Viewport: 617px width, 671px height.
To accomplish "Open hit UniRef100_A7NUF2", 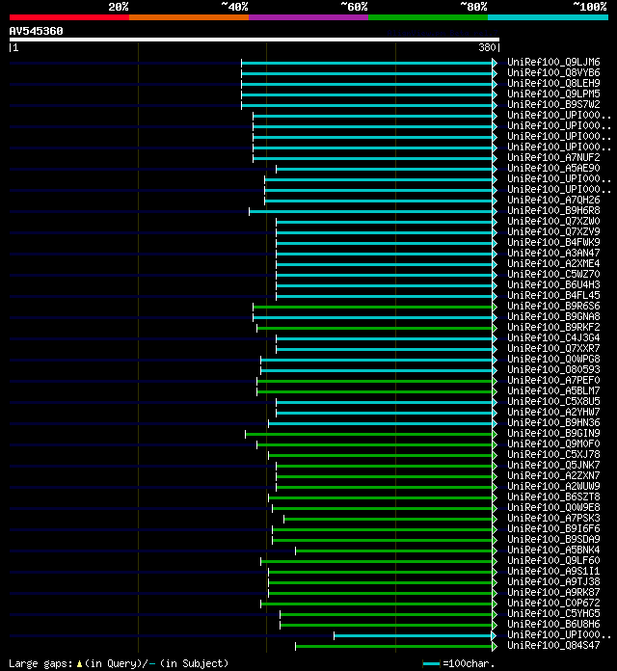I will pyautogui.click(x=553, y=157).
